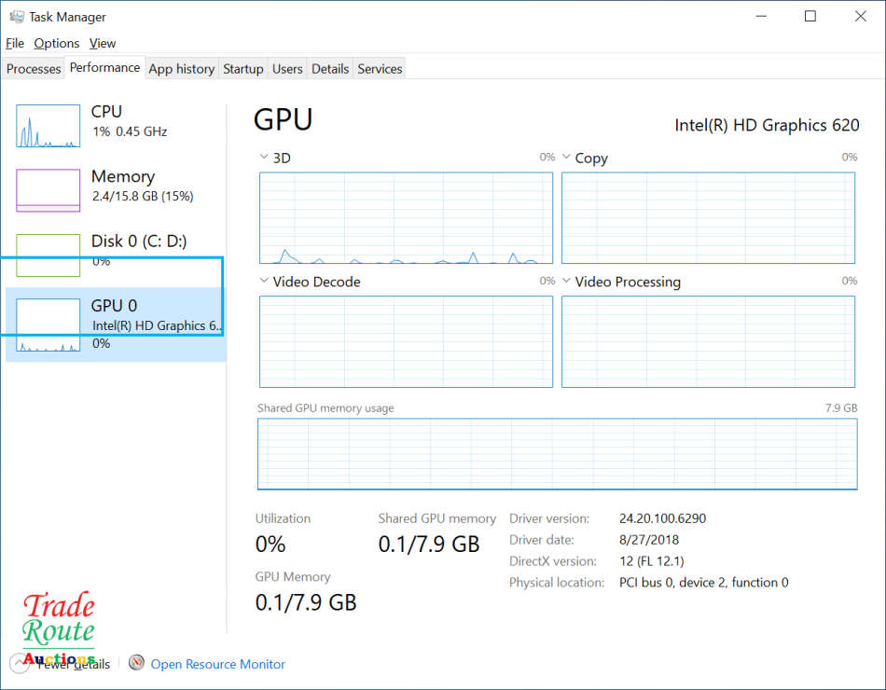Open the File menu

tap(15, 43)
